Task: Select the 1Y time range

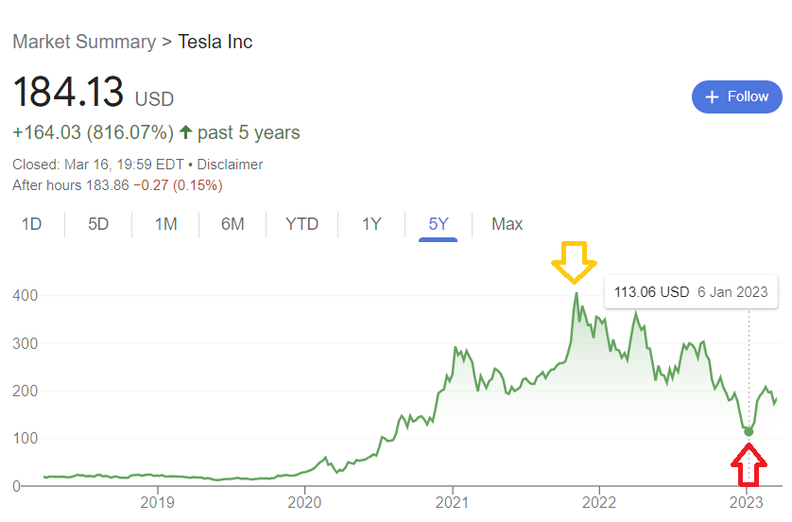Action: 371,224
